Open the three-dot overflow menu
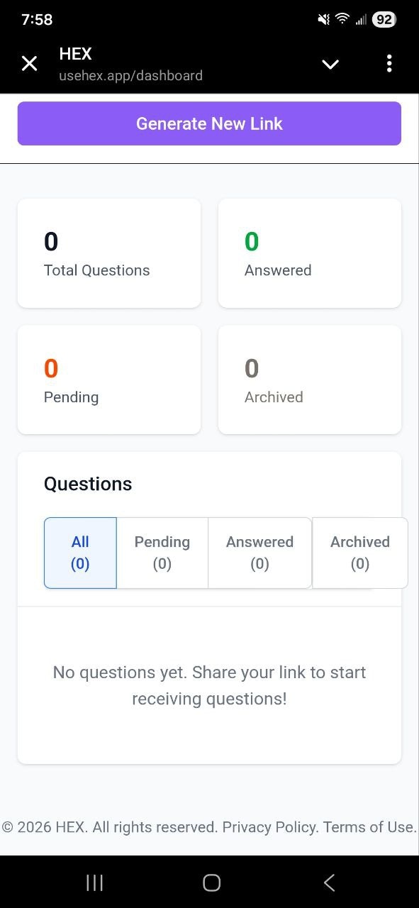Screen dimensions: 419x908 pos(389,63)
